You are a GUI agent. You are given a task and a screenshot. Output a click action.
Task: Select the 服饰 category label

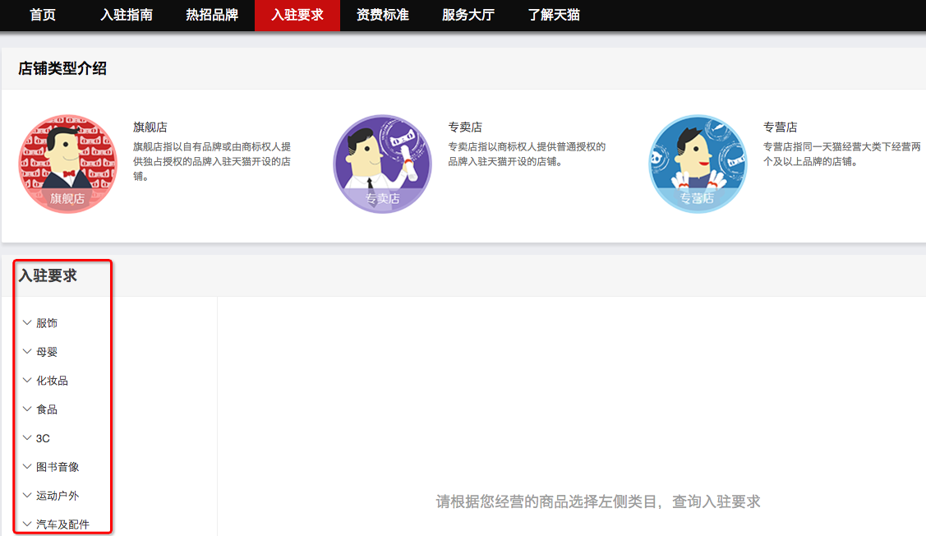(x=47, y=323)
